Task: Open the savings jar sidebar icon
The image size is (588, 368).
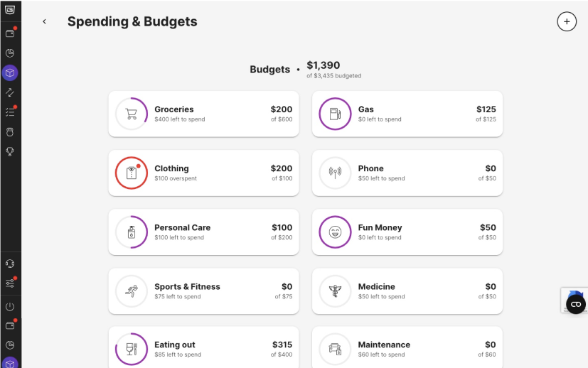Action: [10, 132]
